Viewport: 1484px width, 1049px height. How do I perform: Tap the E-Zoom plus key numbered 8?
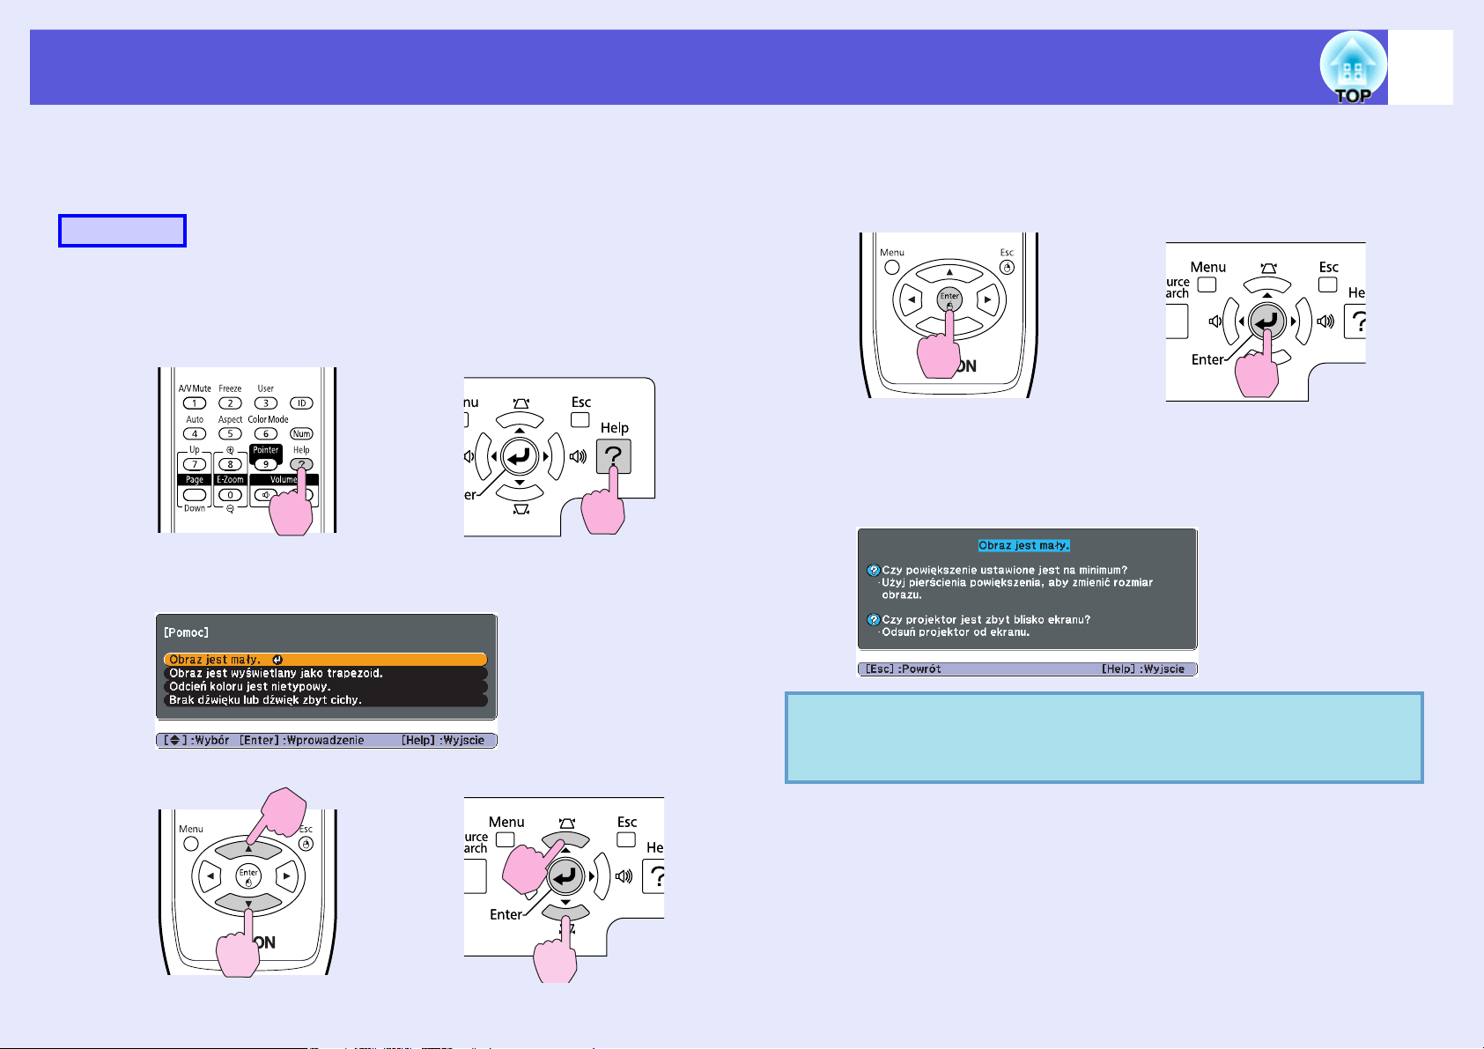click(230, 464)
